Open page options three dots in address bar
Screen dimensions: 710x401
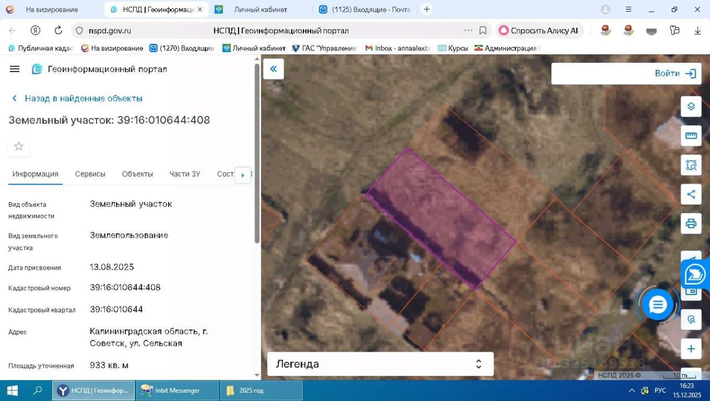468,31
